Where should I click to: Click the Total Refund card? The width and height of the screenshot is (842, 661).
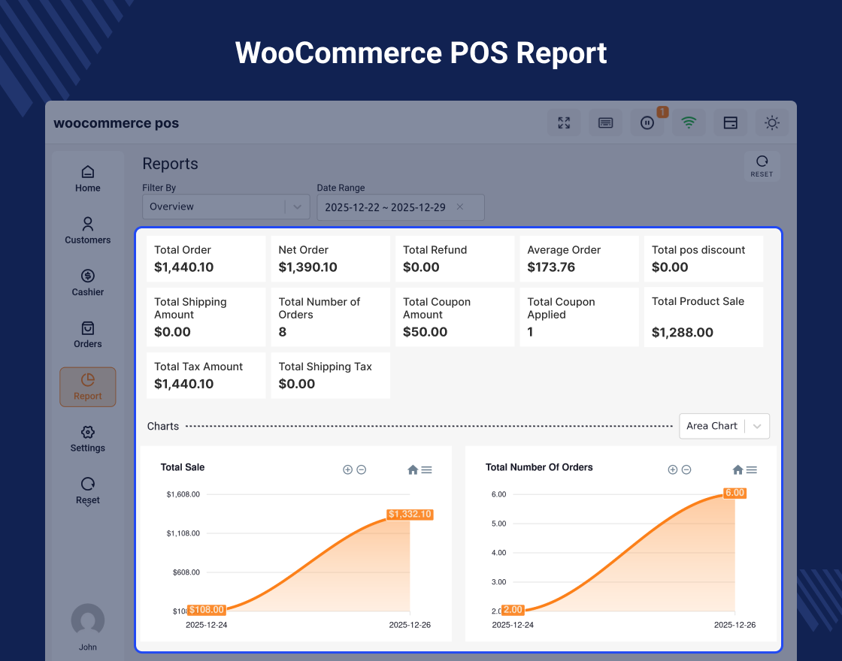pyautogui.click(x=455, y=258)
